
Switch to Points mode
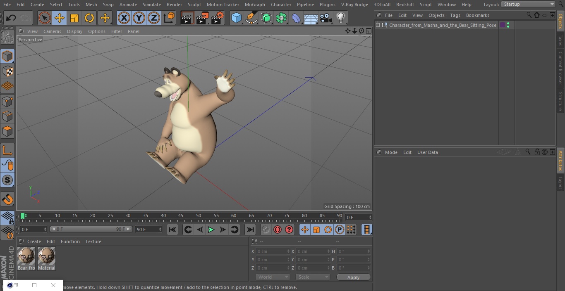point(7,101)
